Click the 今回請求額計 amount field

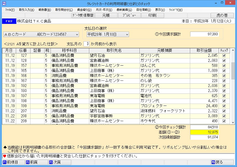click(205, 34)
